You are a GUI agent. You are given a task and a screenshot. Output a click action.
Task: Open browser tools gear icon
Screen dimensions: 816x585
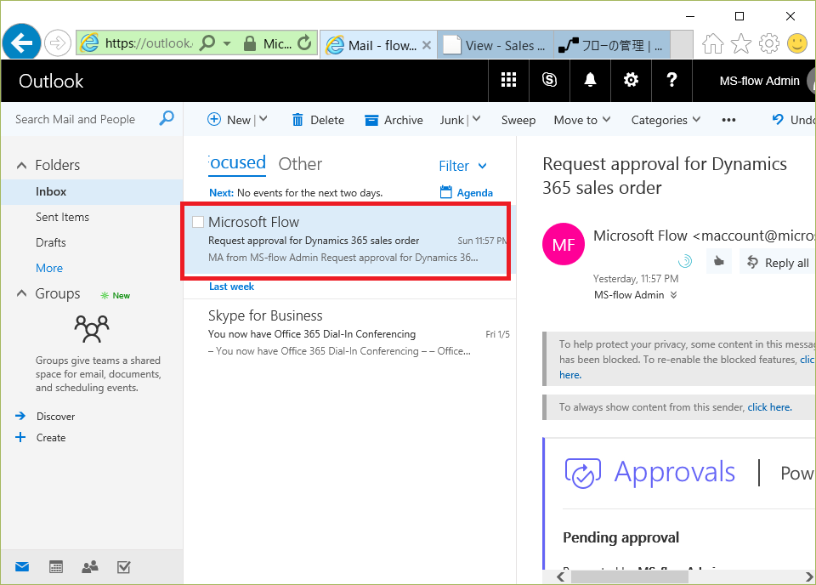tap(769, 43)
